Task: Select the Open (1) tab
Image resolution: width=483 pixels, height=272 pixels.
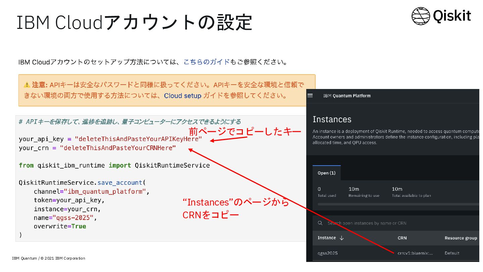Action: pos(326,173)
